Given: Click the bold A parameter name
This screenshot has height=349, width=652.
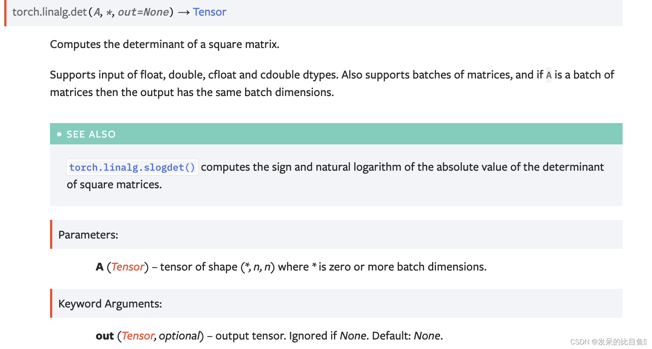Looking at the screenshot, I should 100,267.
